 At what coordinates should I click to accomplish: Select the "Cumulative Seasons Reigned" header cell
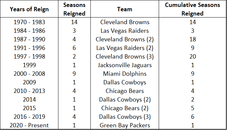click(x=193, y=9)
